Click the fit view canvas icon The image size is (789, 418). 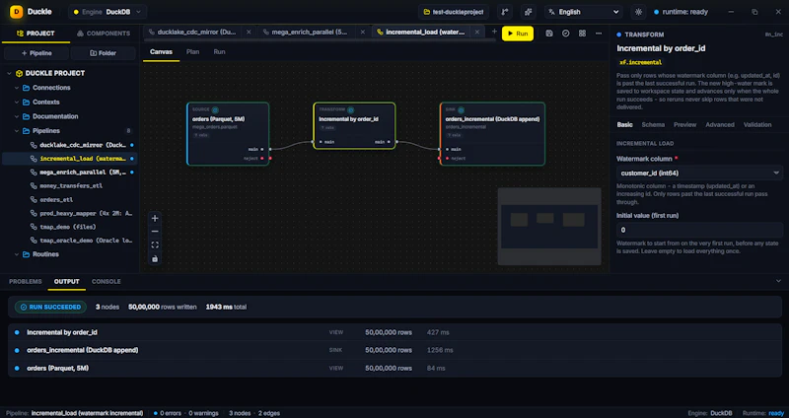pos(155,244)
